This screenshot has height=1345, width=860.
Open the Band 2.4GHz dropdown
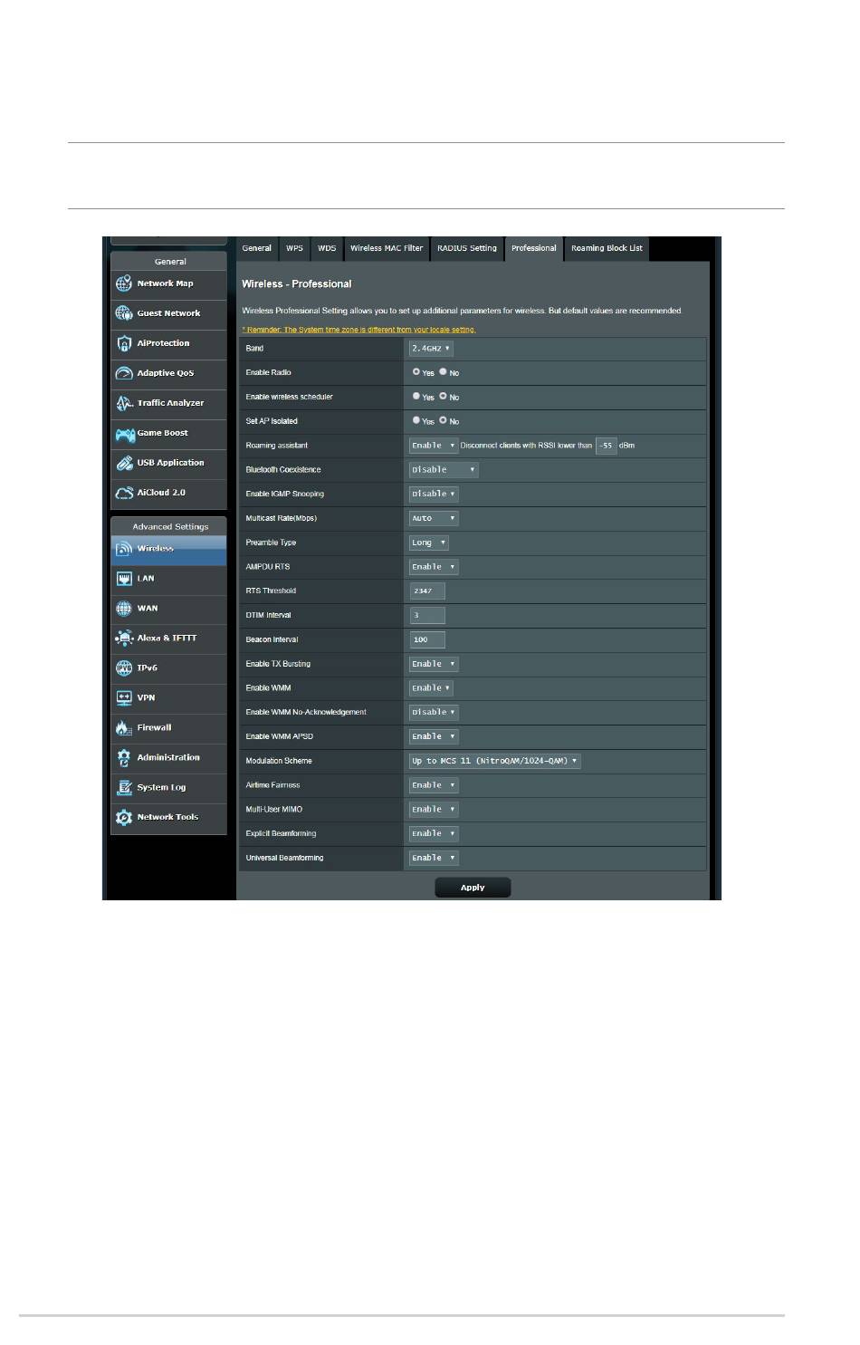point(431,349)
